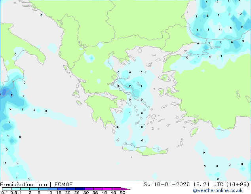Click the 20–25 mm dark blue swatch
The width and height of the screenshot is (251, 194).
(71, 189)
